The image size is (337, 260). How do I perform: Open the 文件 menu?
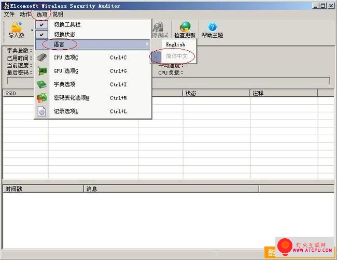(9, 14)
